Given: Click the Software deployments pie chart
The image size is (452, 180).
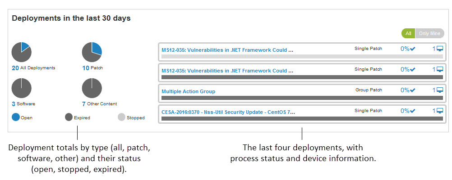Looking at the screenshot, I should [21, 88].
